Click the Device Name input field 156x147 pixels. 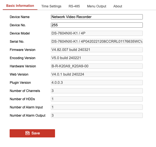pyautogui.click(x=97, y=17)
